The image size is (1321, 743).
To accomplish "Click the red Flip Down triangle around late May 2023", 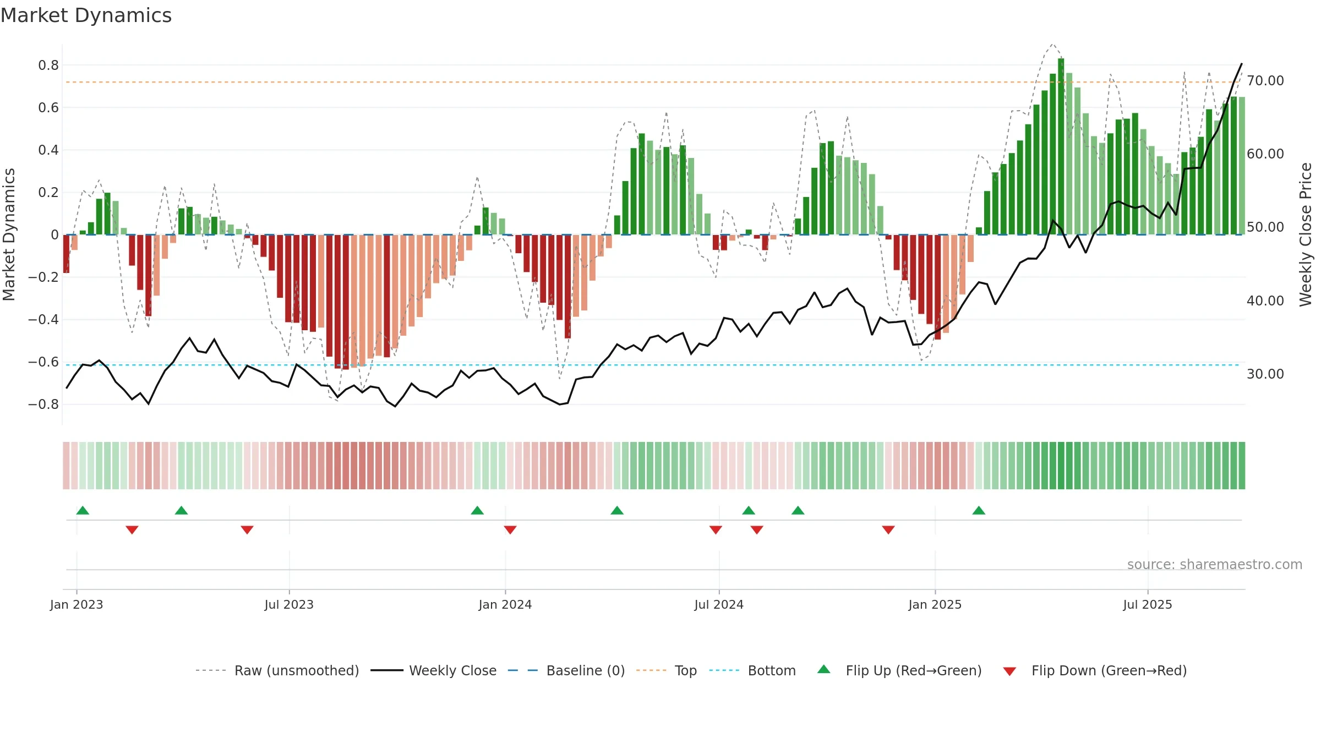I will [247, 530].
